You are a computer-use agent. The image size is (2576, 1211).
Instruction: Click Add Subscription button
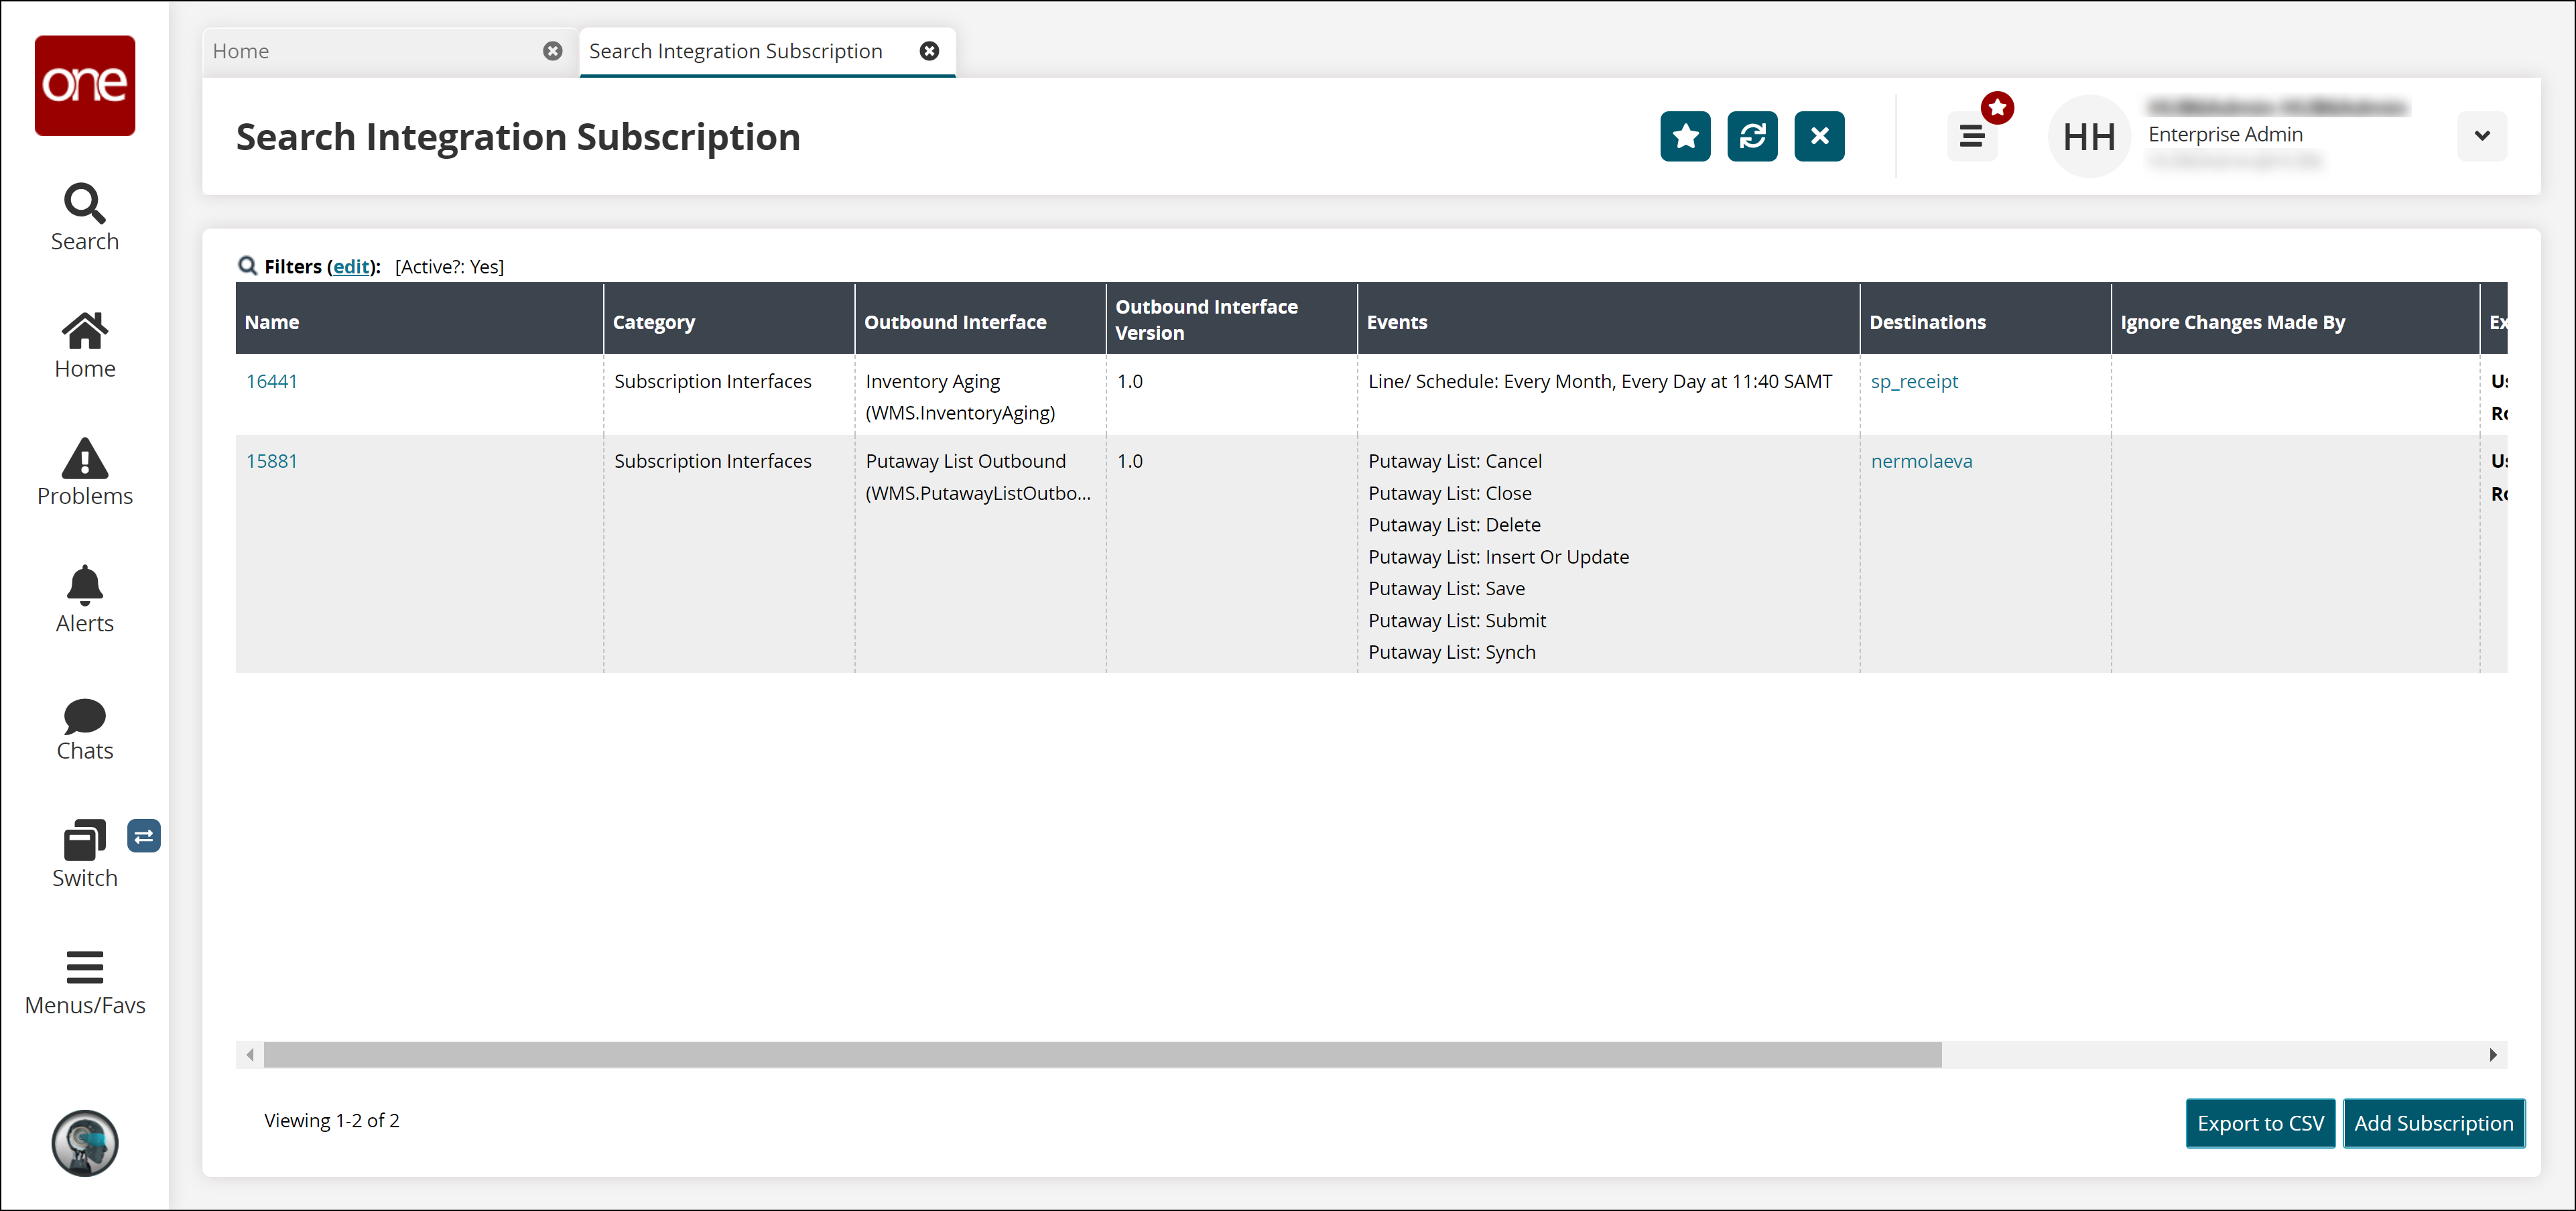[x=2432, y=1123]
